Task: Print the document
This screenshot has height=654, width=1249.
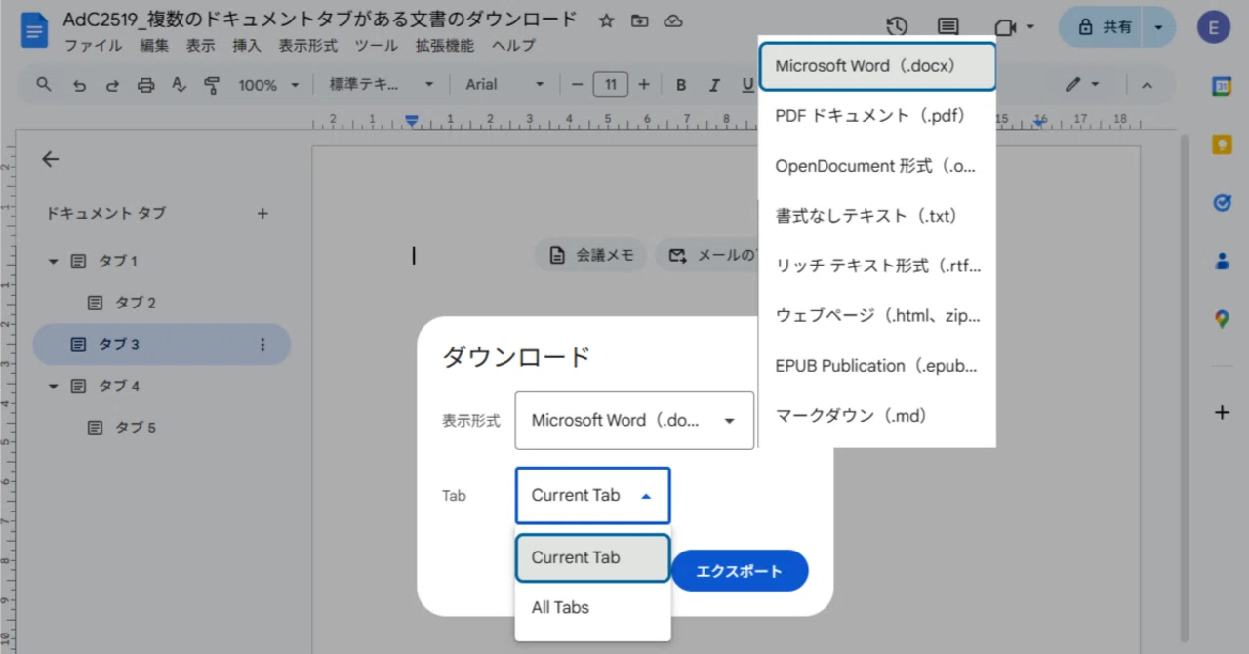Action: pos(145,85)
